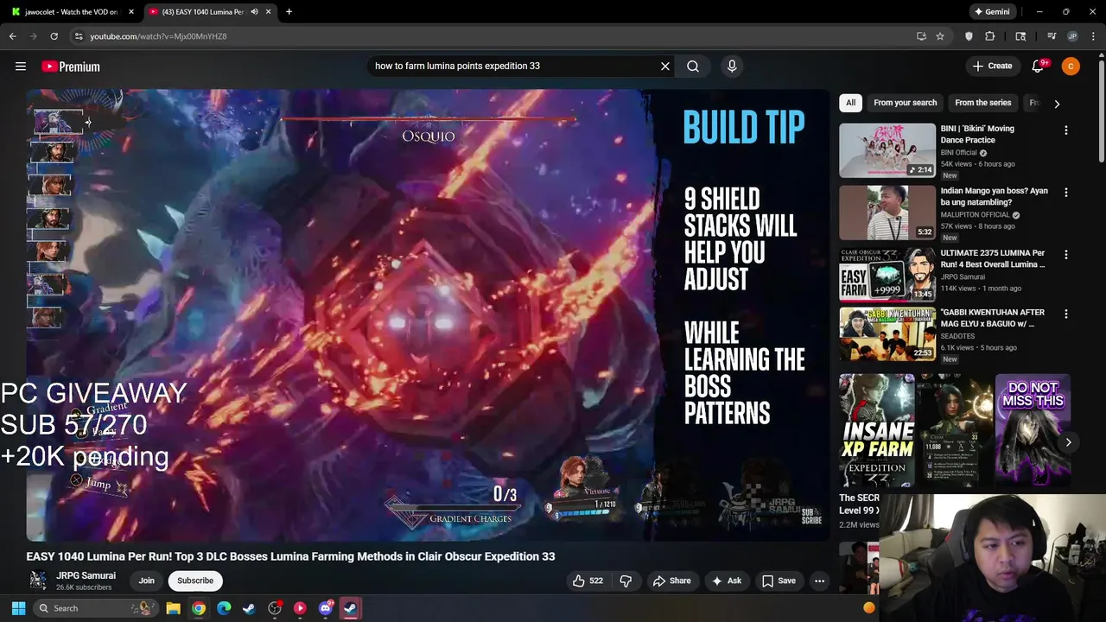Select the From the series chip
The height and width of the screenshot is (622, 1106).
coord(982,103)
